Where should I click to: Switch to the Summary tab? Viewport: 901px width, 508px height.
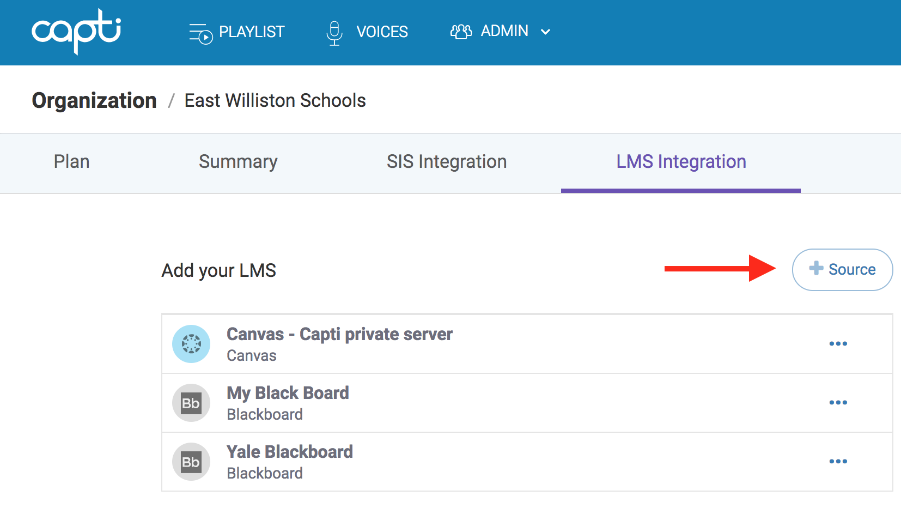pyautogui.click(x=238, y=162)
